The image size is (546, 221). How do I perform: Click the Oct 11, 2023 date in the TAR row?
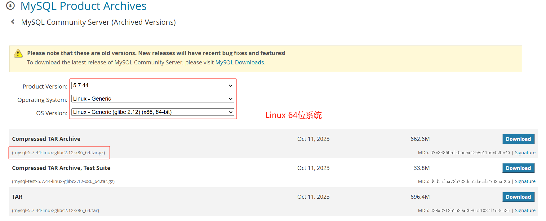point(313,197)
